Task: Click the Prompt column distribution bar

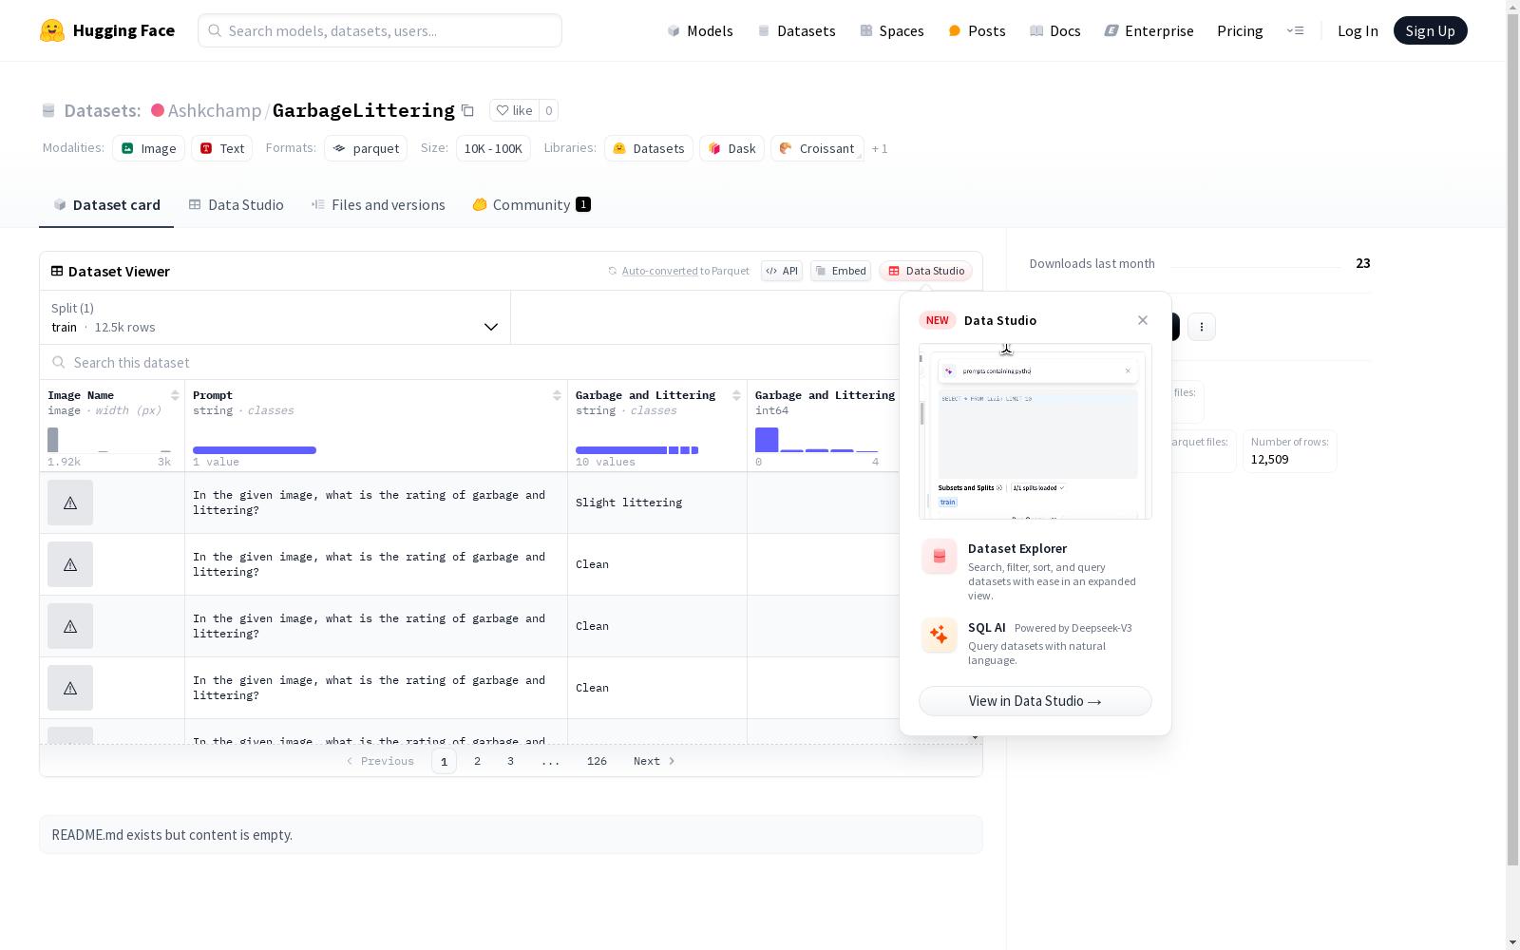Action: click(255, 450)
